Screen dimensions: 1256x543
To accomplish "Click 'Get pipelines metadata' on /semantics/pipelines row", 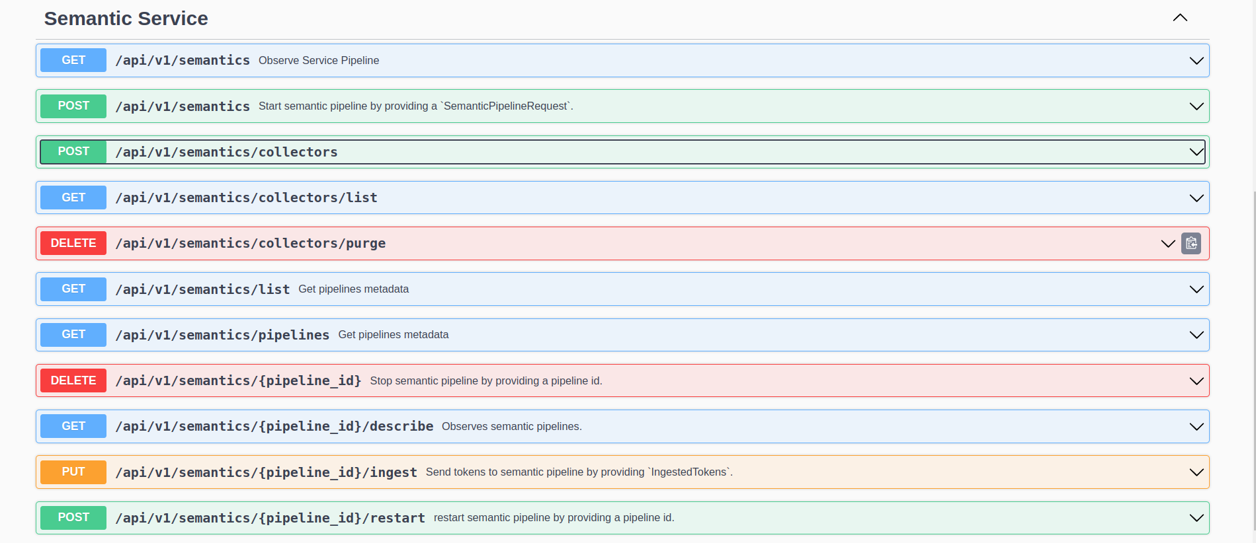I will click(x=394, y=334).
